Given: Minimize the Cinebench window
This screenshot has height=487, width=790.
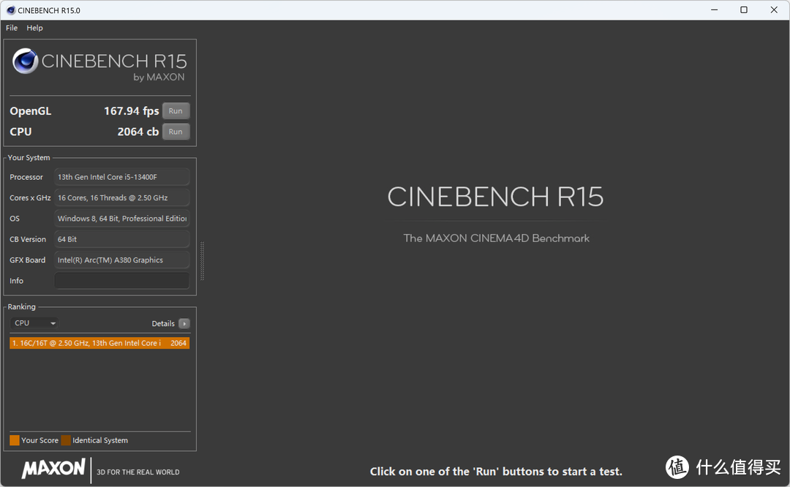Looking at the screenshot, I should (x=715, y=10).
